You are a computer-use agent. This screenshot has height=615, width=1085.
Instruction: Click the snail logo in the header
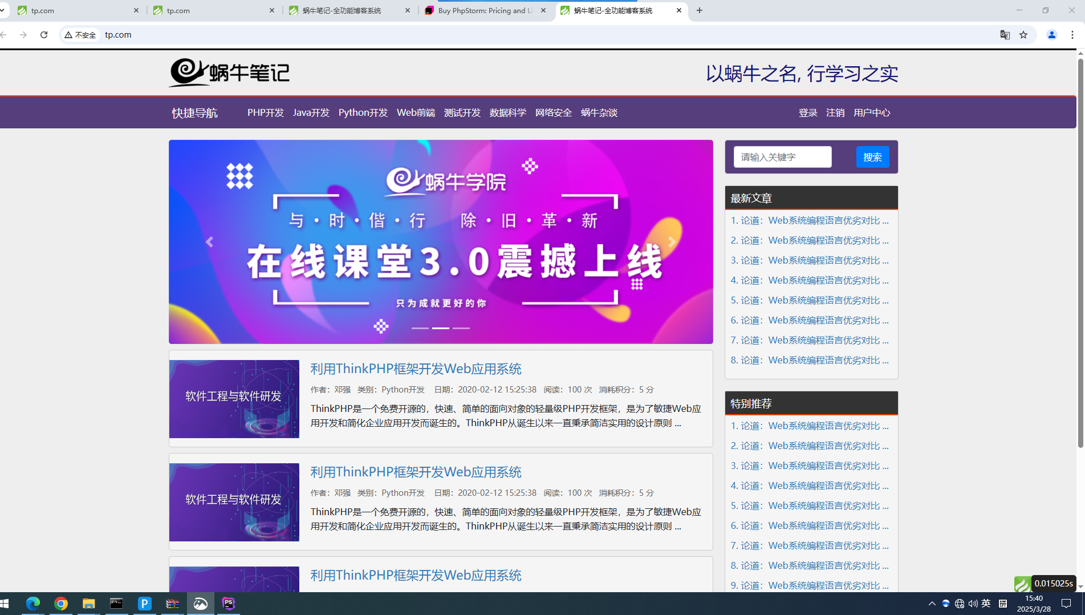click(x=229, y=72)
